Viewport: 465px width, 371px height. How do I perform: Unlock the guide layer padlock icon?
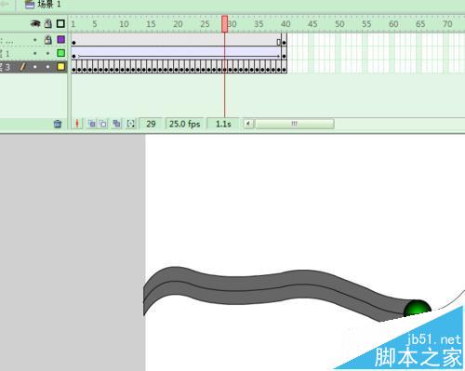pos(48,40)
